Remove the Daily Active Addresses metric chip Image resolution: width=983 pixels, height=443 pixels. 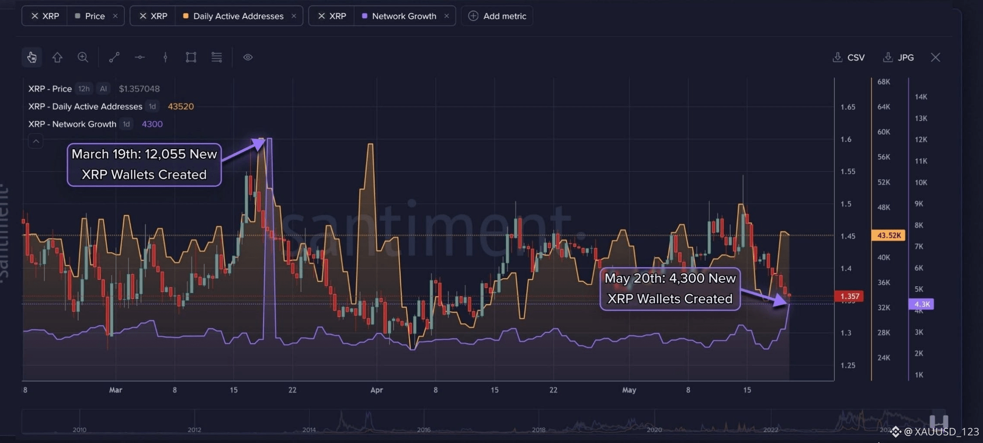(x=294, y=16)
